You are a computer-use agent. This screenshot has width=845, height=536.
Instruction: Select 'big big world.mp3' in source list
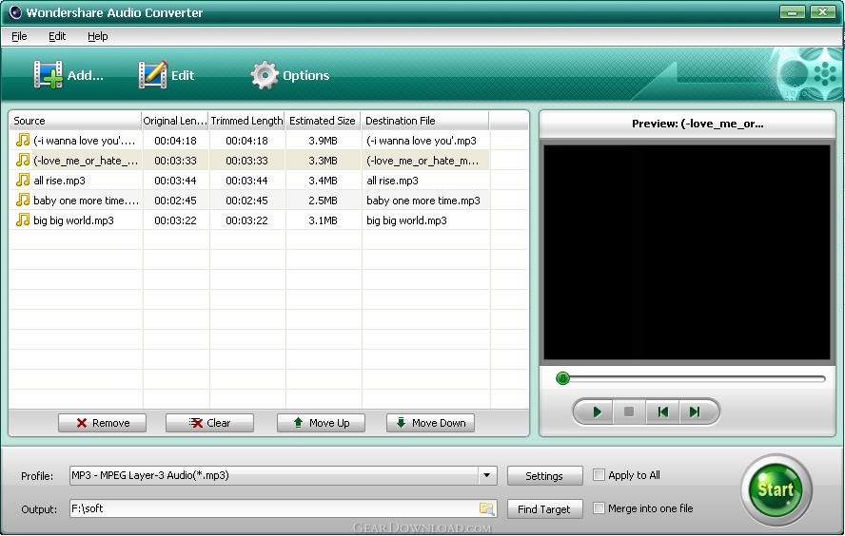coord(73,220)
